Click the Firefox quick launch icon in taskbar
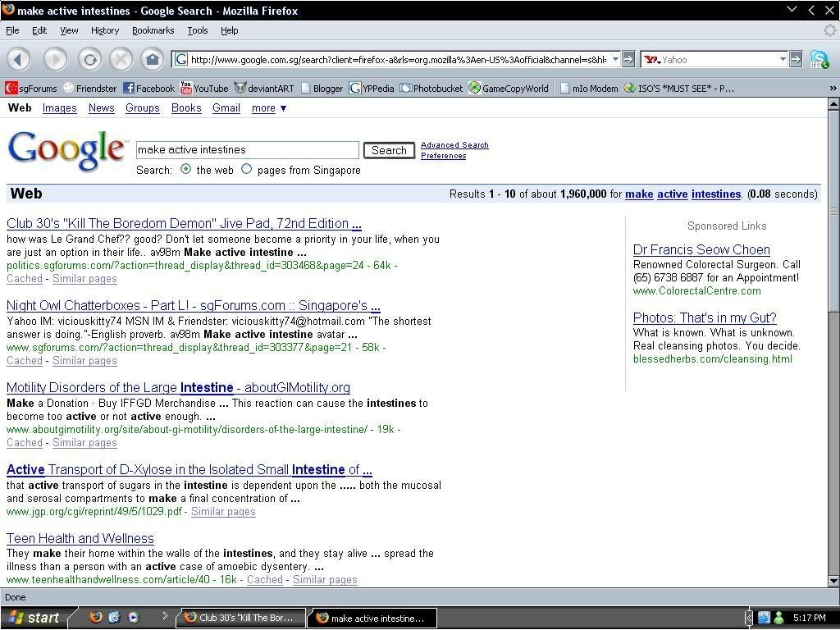840x630 pixels. pos(96,617)
